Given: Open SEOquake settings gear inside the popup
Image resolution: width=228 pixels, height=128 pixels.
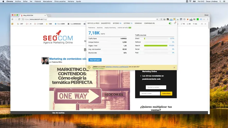Looking at the screenshot, I should point(175,23).
